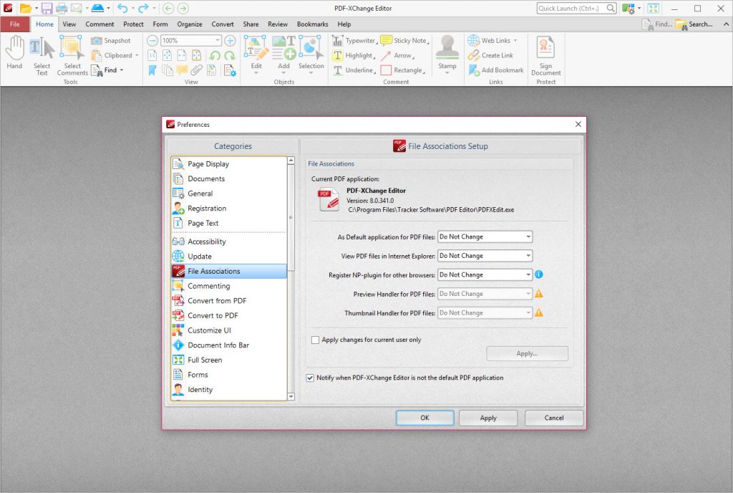Open the Edit objects tool
This screenshot has height=493, width=733.
[256, 54]
